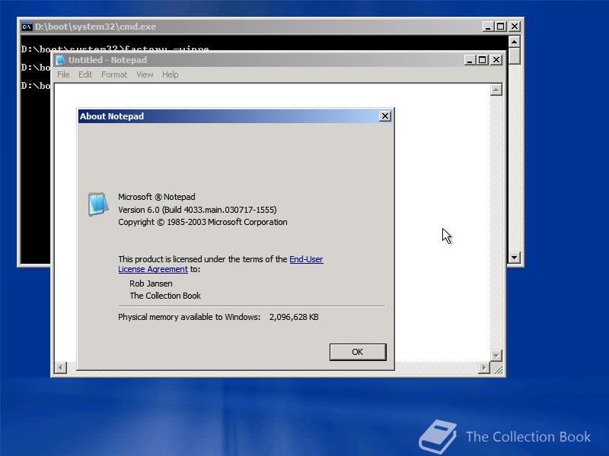Click Notepad horizontal scrollbar left arrow
This screenshot has width=609, height=456.
pos(60,367)
